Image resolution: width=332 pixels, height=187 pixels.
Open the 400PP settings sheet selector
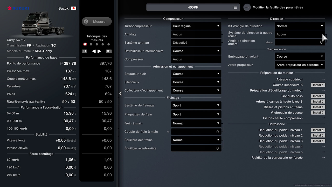[x=193, y=7]
